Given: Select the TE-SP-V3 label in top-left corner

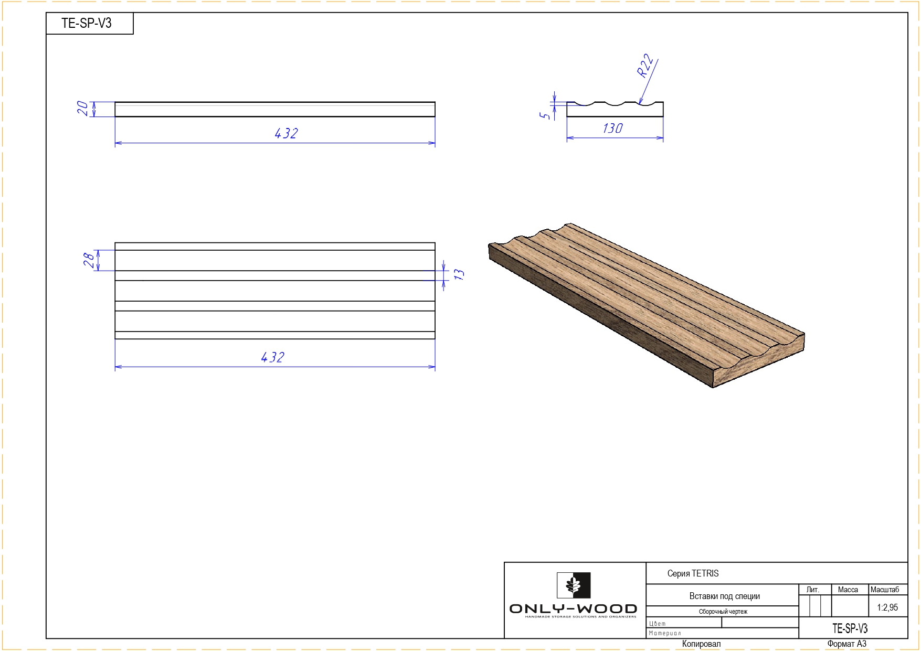Looking at the screenshot, I should (x=87, y=24).
